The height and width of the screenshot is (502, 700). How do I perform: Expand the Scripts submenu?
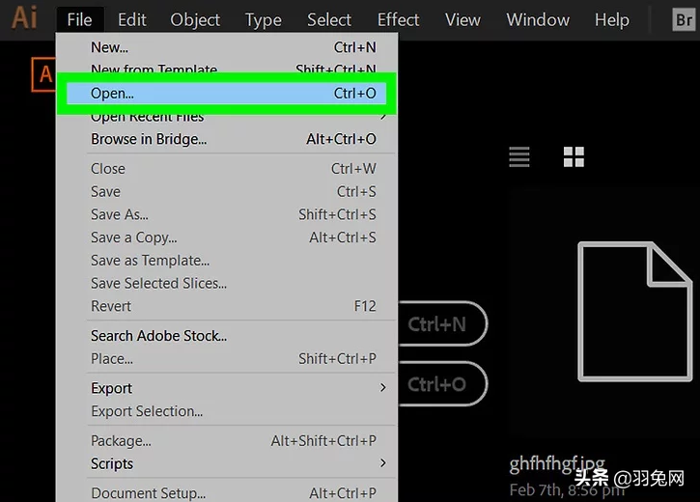coord(227,463)
